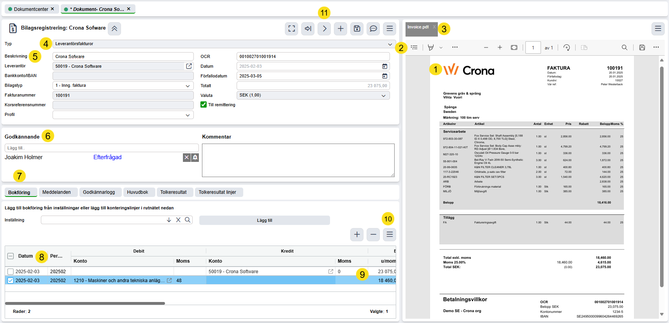The image size is (669, 323).
Task: Toggle select-all rows checkbox in grid header
Action: (x=11, y=256)
